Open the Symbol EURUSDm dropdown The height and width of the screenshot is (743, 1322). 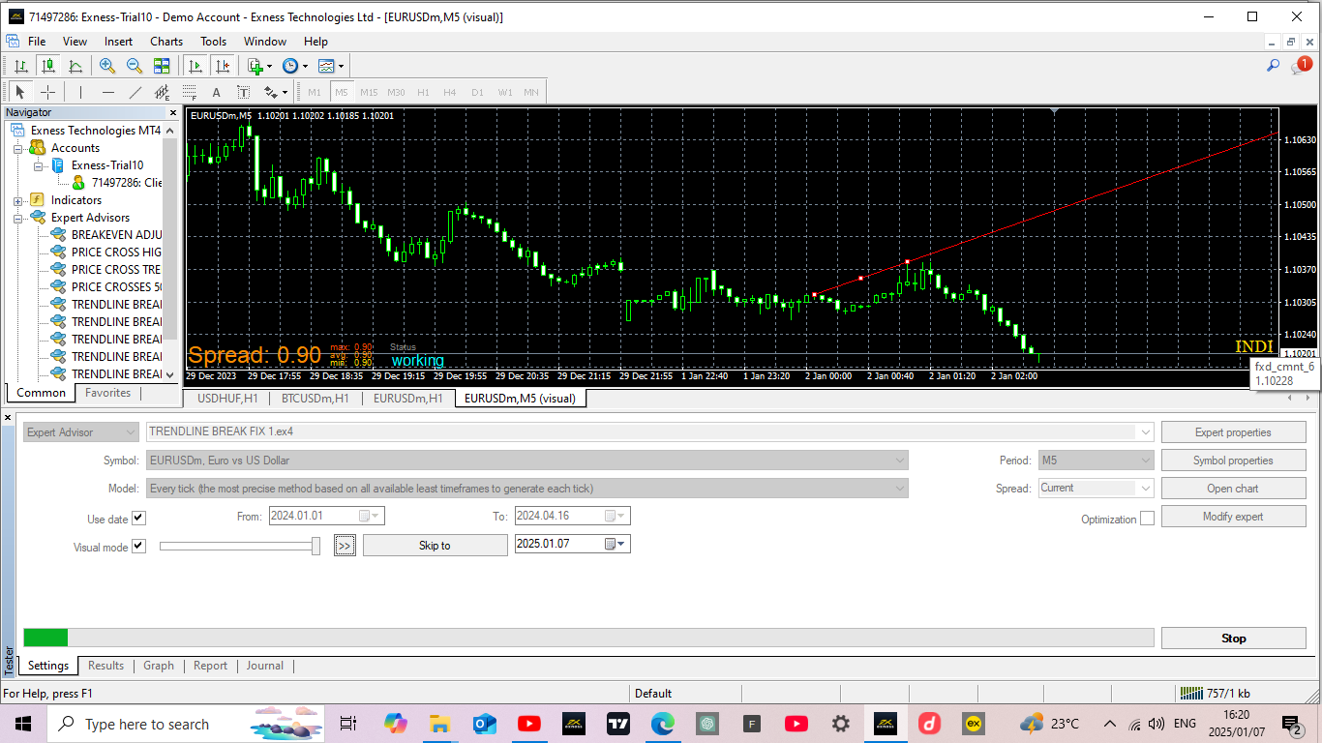click(527, 461)
